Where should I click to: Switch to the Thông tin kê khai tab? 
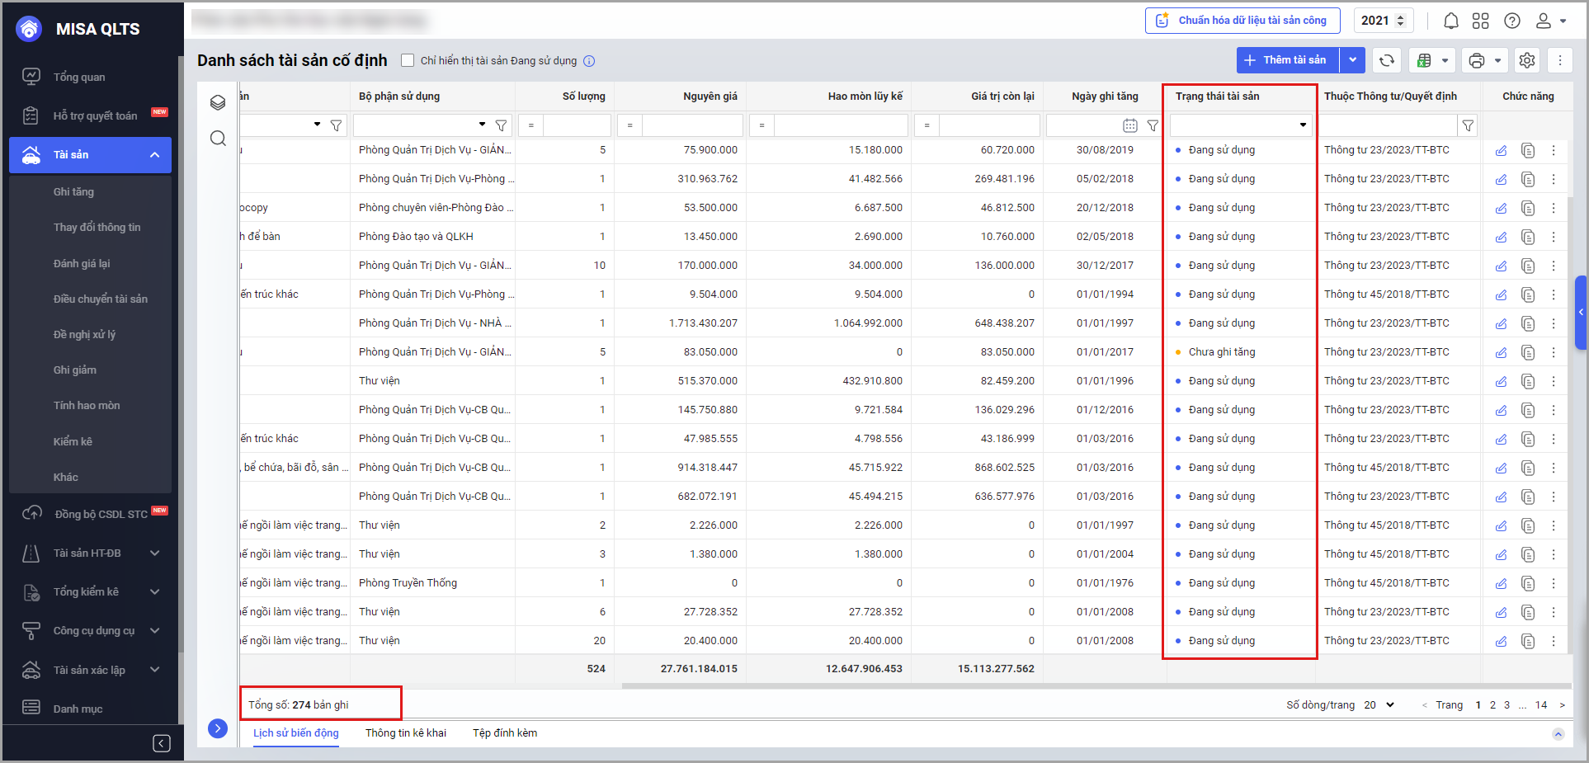406,732
